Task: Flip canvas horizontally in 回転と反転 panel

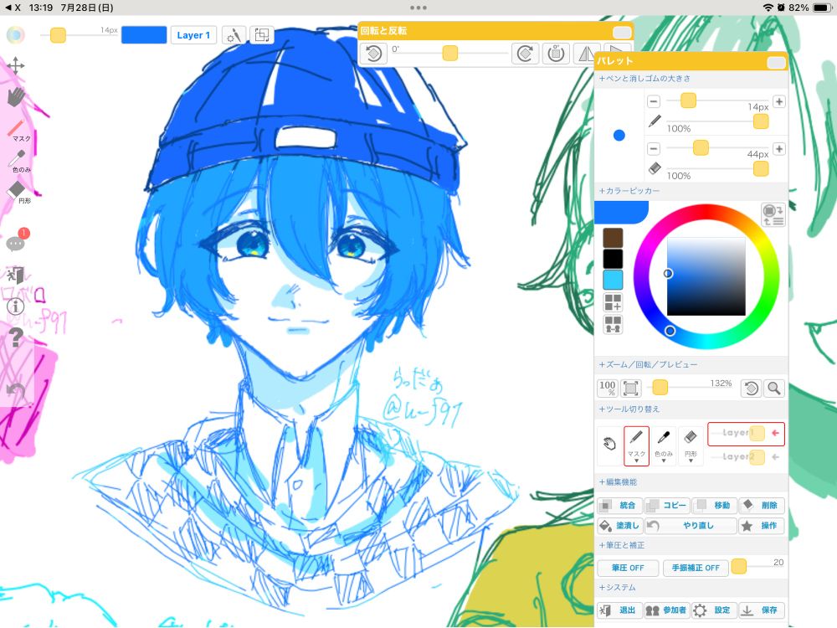Action: [x=585, y=54]
